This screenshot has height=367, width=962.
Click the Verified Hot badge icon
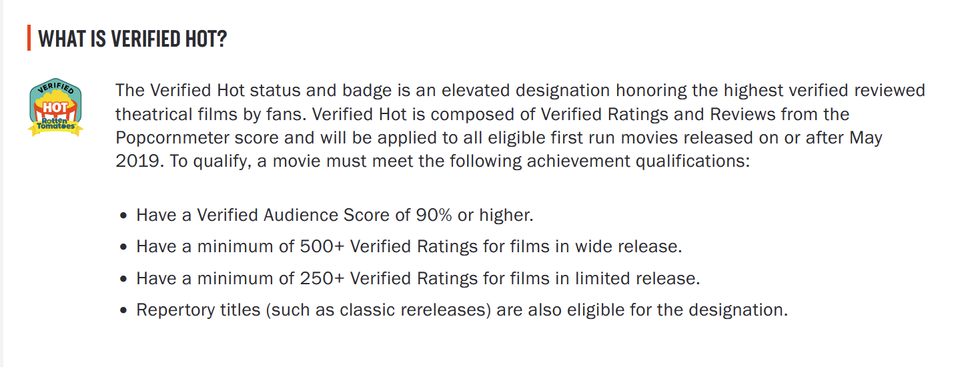(x=55, y=107)
